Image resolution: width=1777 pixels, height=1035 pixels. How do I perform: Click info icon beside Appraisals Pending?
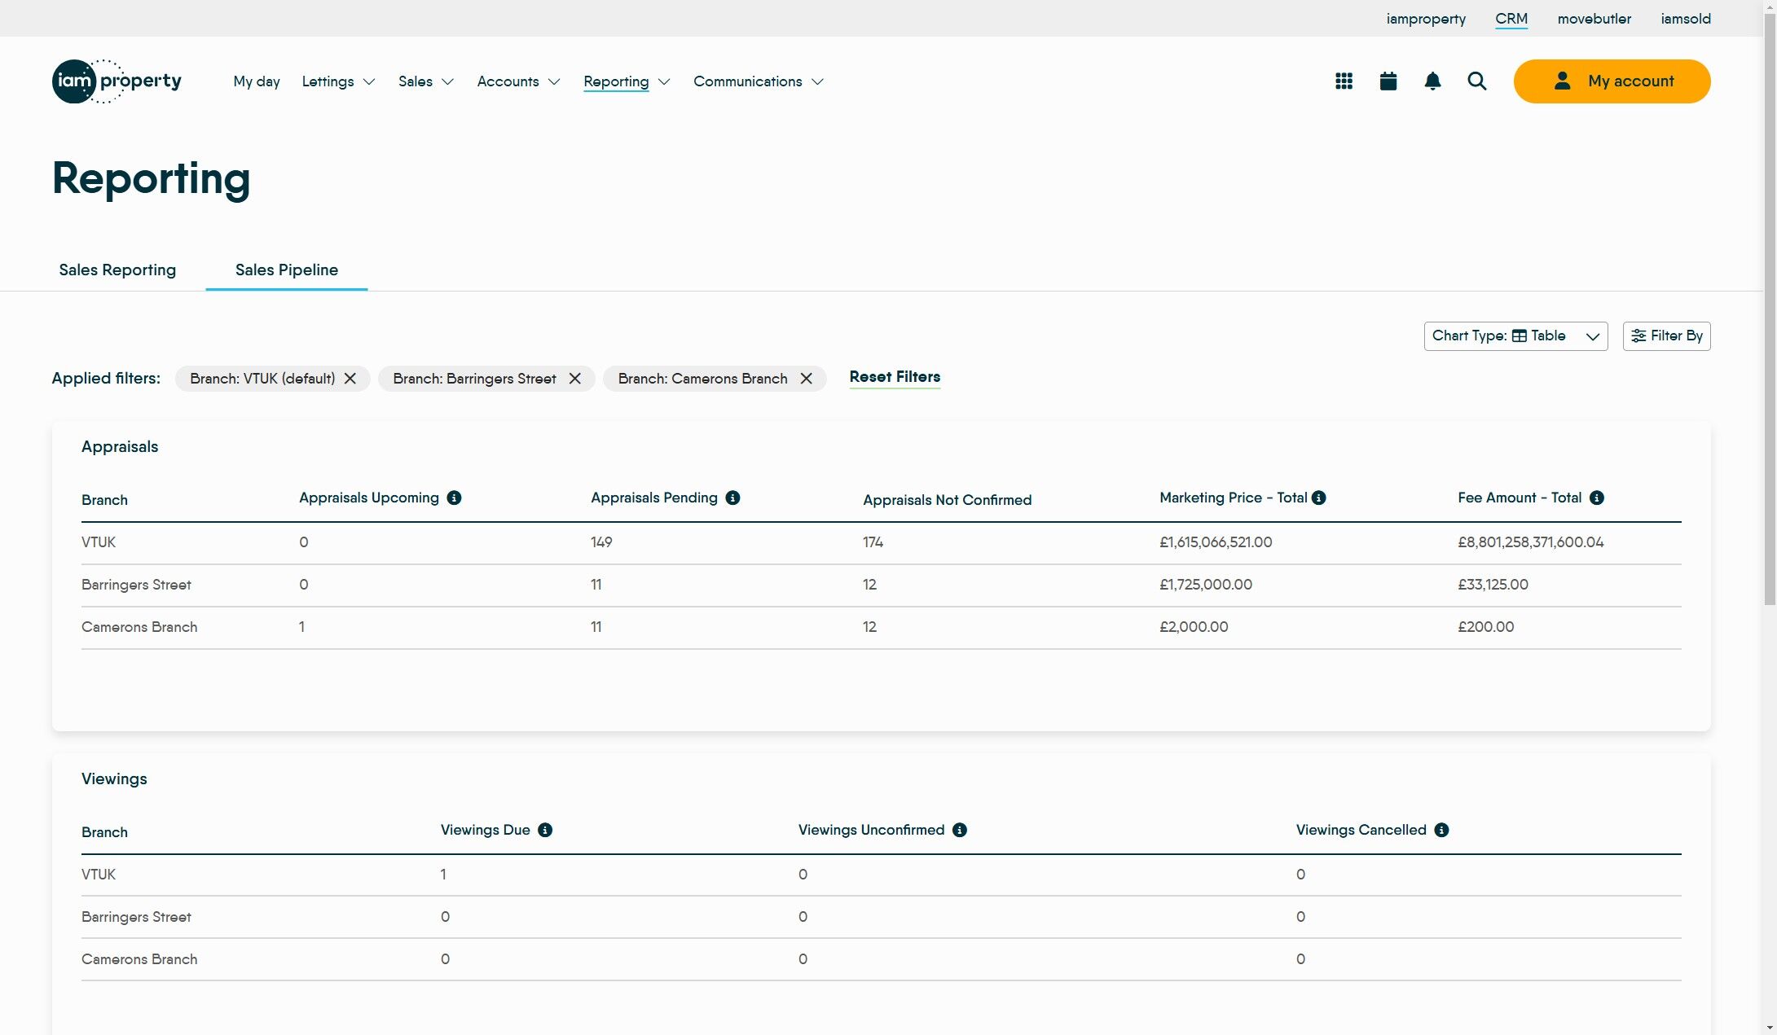click(732, 498)
